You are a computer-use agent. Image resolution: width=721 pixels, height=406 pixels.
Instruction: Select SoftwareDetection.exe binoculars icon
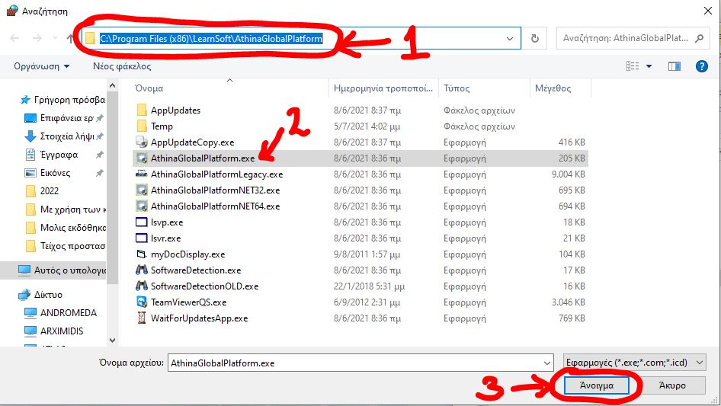point(142,270)
